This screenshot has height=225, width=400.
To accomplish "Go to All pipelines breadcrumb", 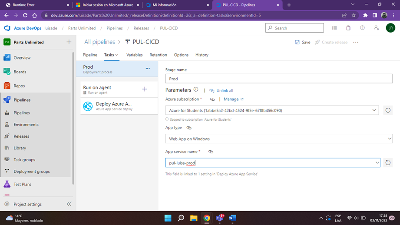I will [99, 42].
